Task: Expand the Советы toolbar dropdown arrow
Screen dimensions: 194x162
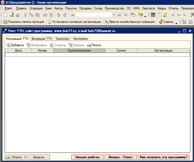Action: tap(177, 23)
